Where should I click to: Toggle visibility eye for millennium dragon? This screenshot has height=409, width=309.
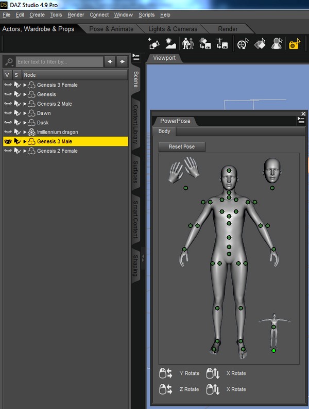pos(8,132)
